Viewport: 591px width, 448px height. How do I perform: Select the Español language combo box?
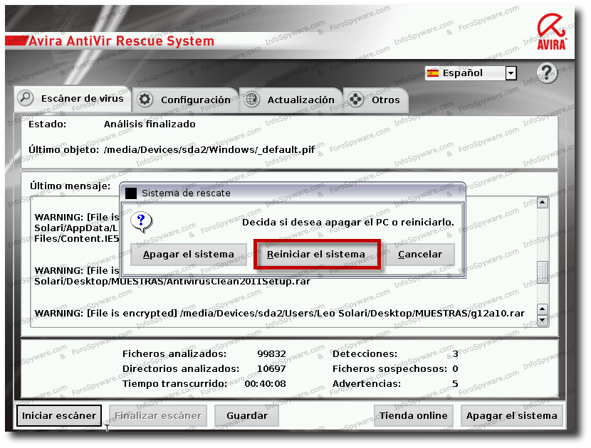coord(471,73)
